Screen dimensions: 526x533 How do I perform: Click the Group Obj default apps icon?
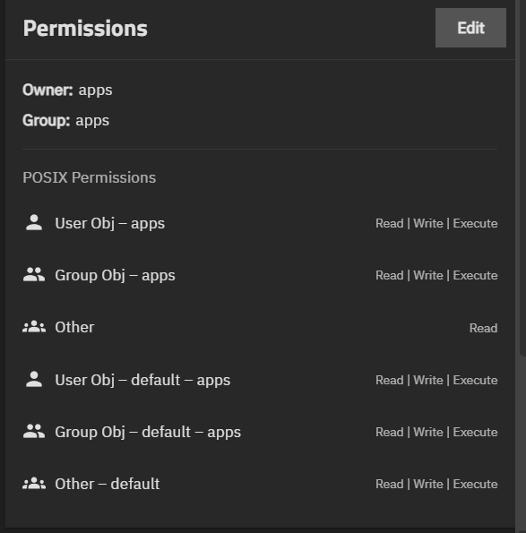pos(34,432)
